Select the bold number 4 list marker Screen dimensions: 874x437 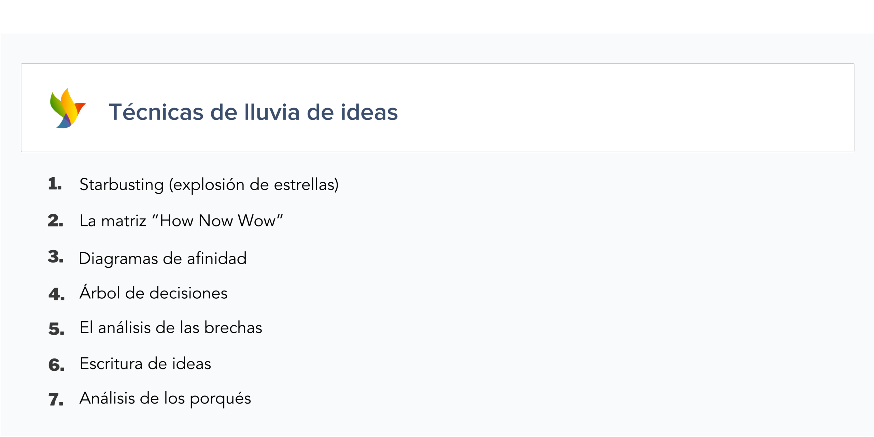[56, 294]
